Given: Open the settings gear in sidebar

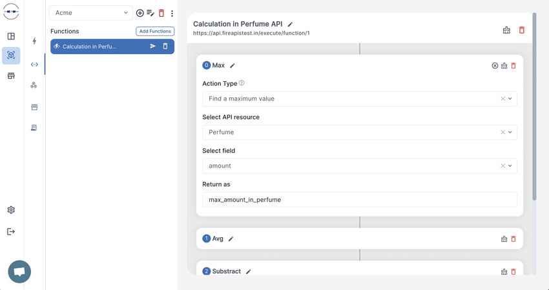Looking at the screenshot, I should [x=11, y=210].
